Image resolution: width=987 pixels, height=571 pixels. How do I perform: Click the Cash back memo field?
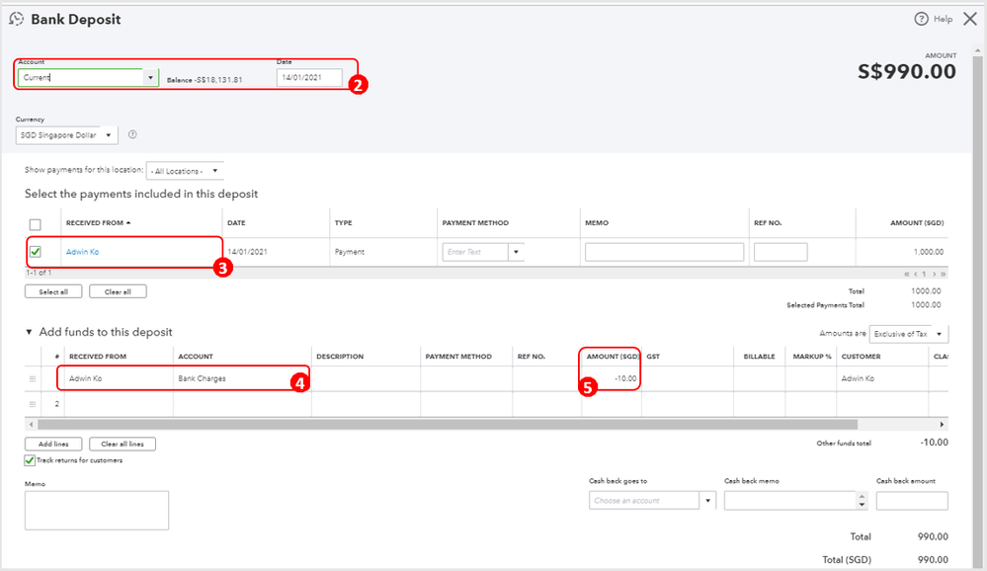pyautogui.click(x=790, y=501)
